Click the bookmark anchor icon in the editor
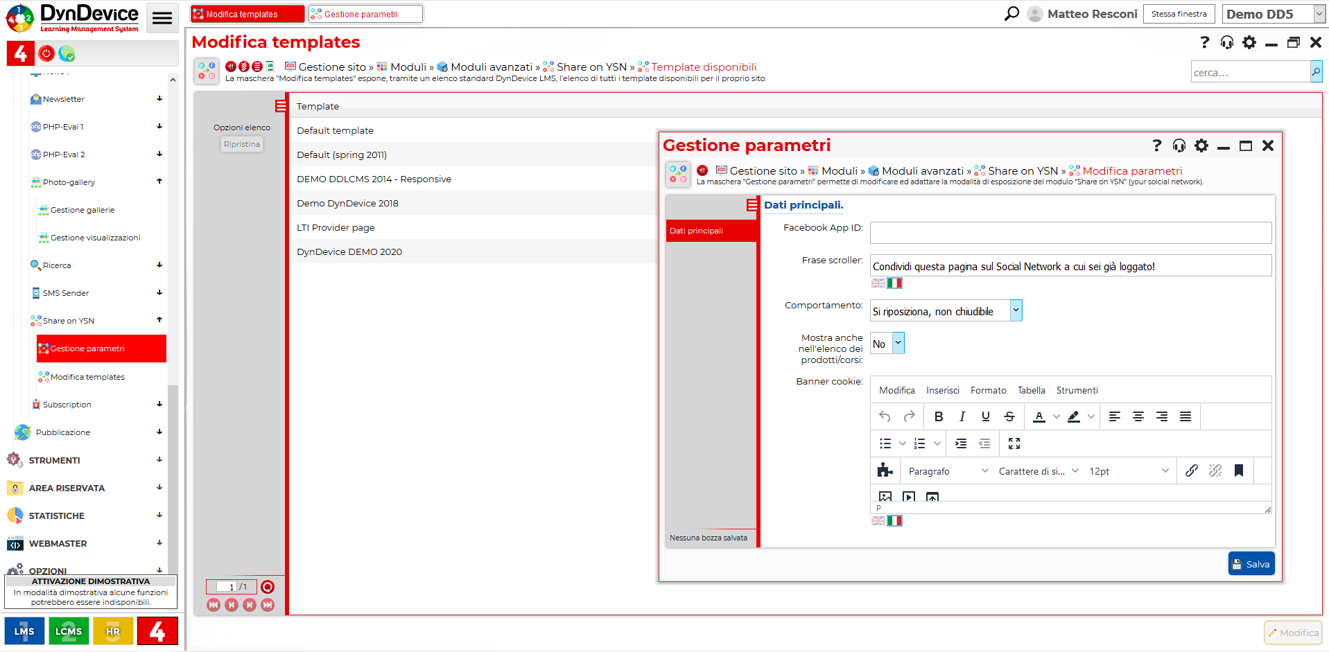This screenshot has height=652, width=1329. tap(1238, 471)
